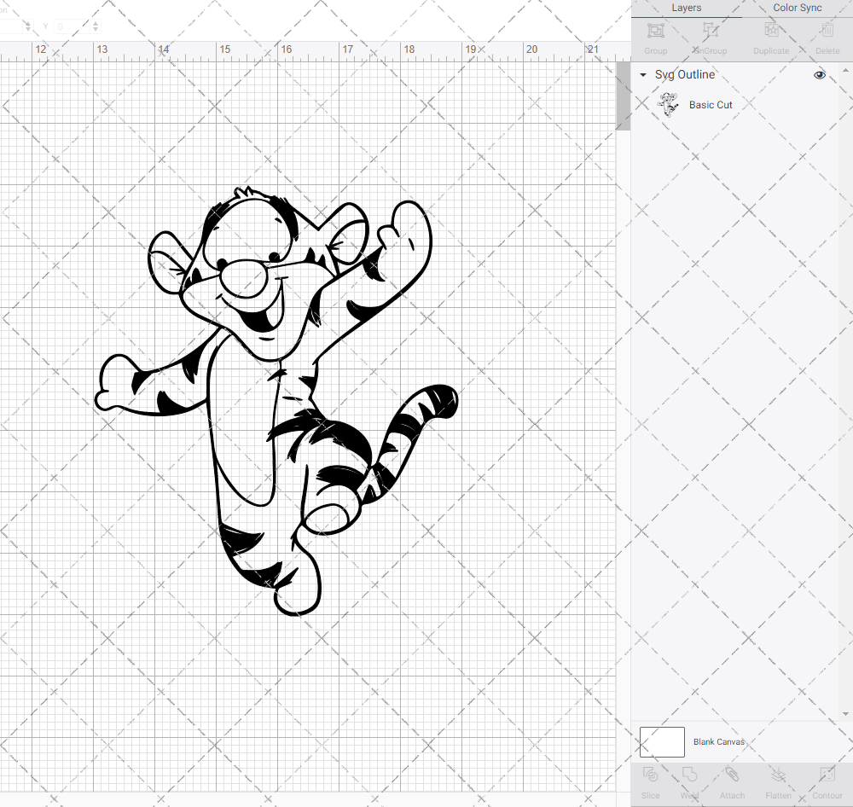Click the Delete trash icon
853x807 pixels.
(827, 31)
